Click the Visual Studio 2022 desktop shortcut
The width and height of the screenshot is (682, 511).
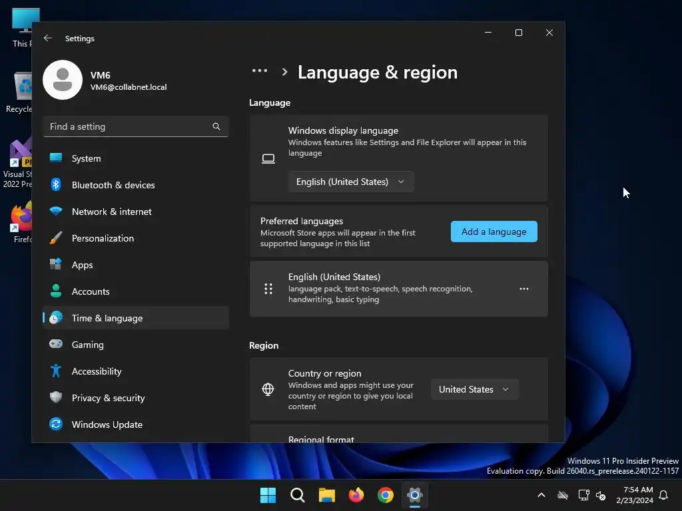tap(17, 163)
